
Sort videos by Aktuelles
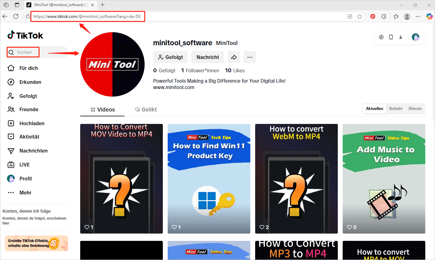tap(375, 108)
